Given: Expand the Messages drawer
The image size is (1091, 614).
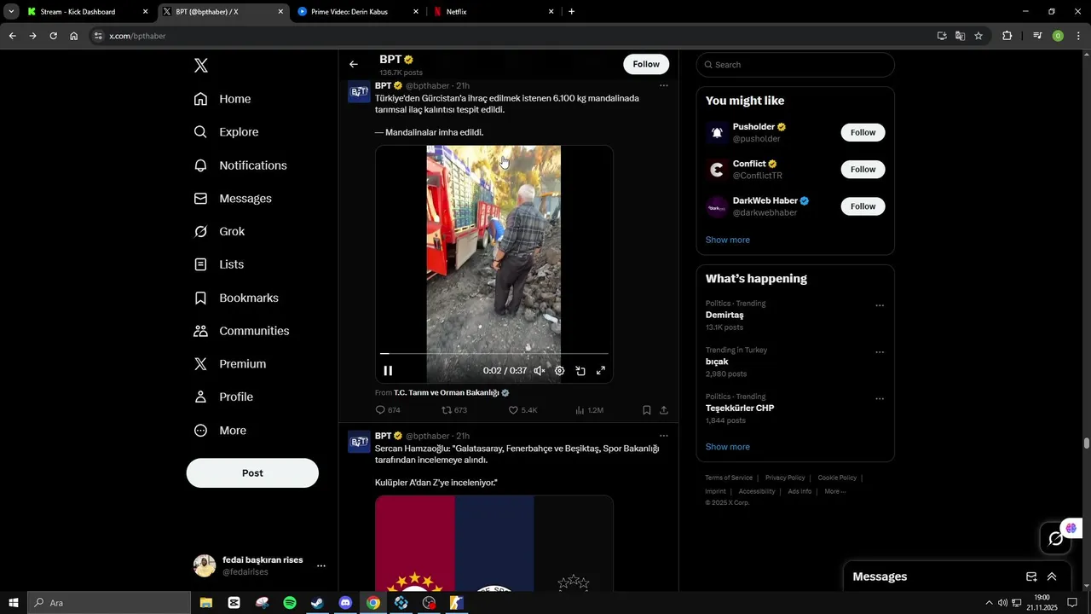Looking at the screenshot, I should coord(1052,576).
